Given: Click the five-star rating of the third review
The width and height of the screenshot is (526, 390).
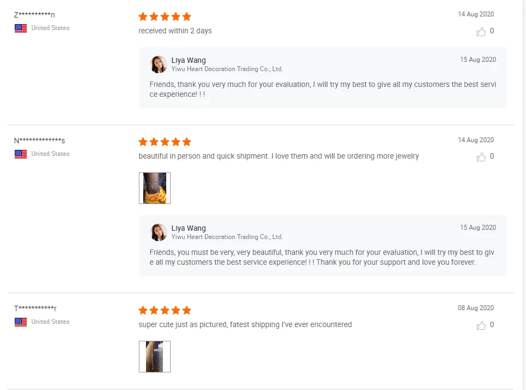Looking at the screenshot, I should [165, 311].
